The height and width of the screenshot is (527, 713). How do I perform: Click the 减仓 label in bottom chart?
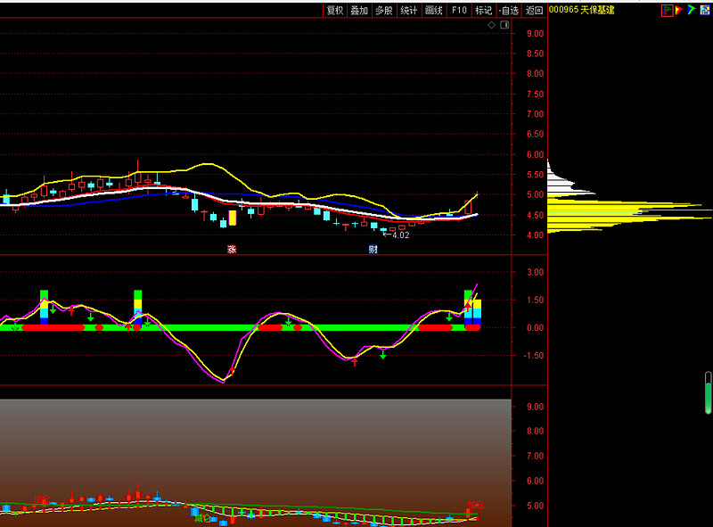point(202,518)
